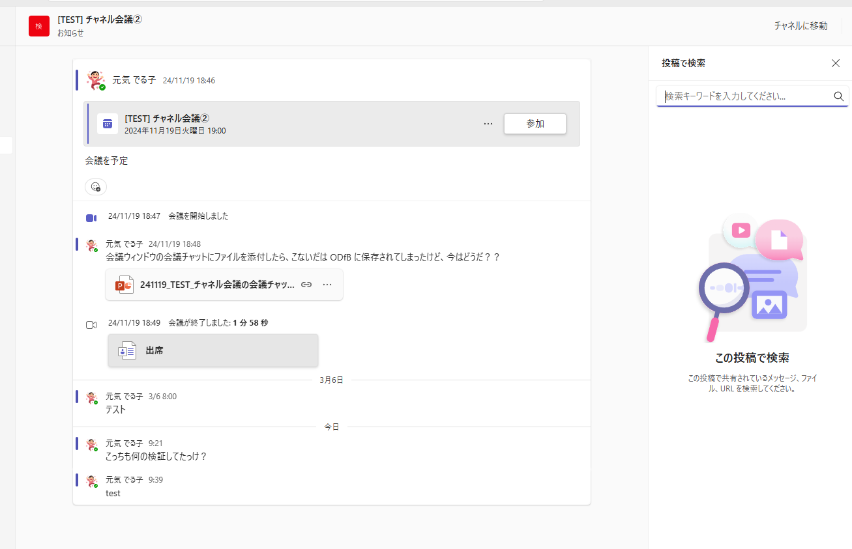Open the 241119_TEST PowerPoint attachment
This screenshot has height=549, width=852.
pyautogui.click(x=216, y=285)
